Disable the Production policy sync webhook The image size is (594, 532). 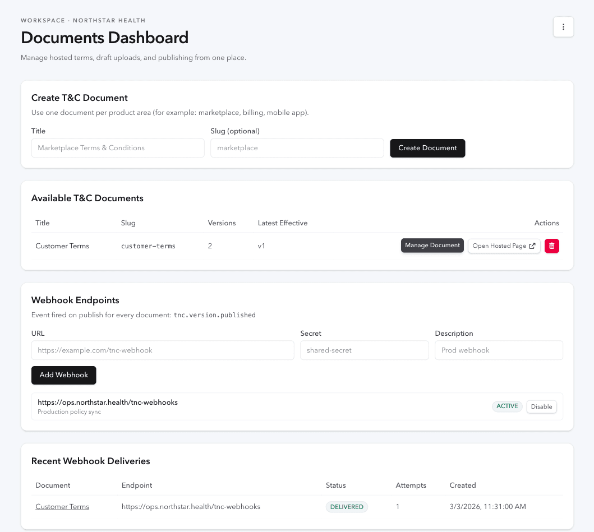point(541,406)
